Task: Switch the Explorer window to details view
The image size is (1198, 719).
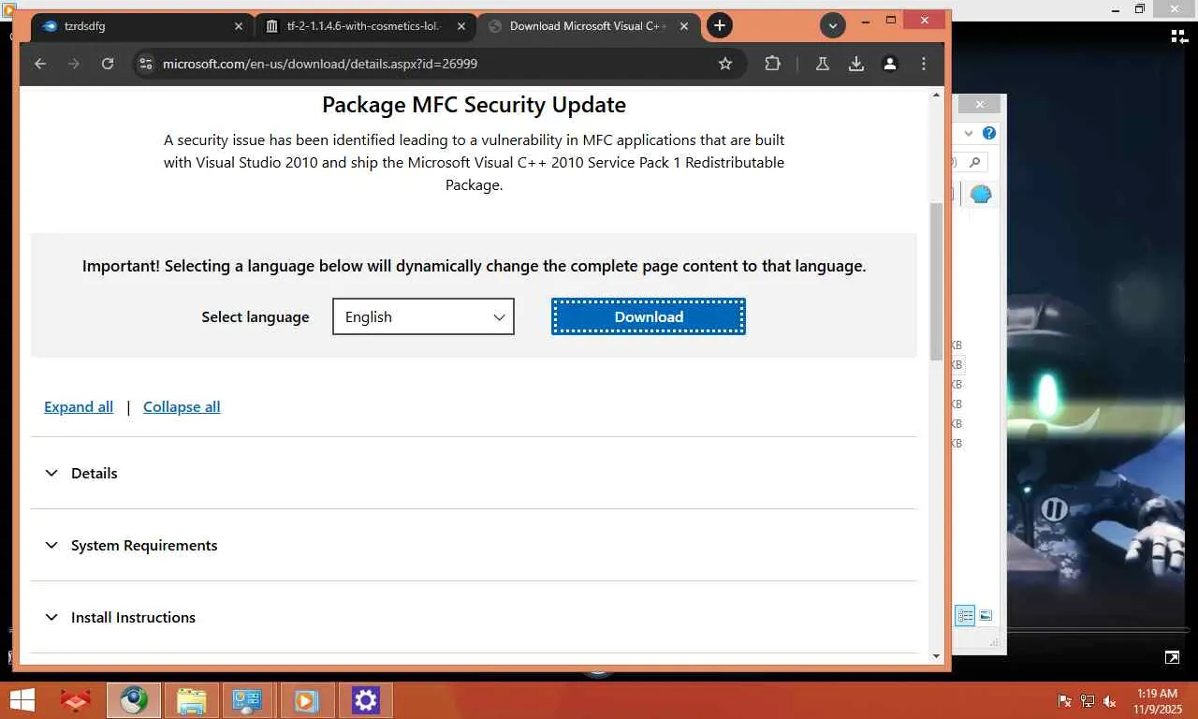Action: pyautogui.click(x=965, y=615)
